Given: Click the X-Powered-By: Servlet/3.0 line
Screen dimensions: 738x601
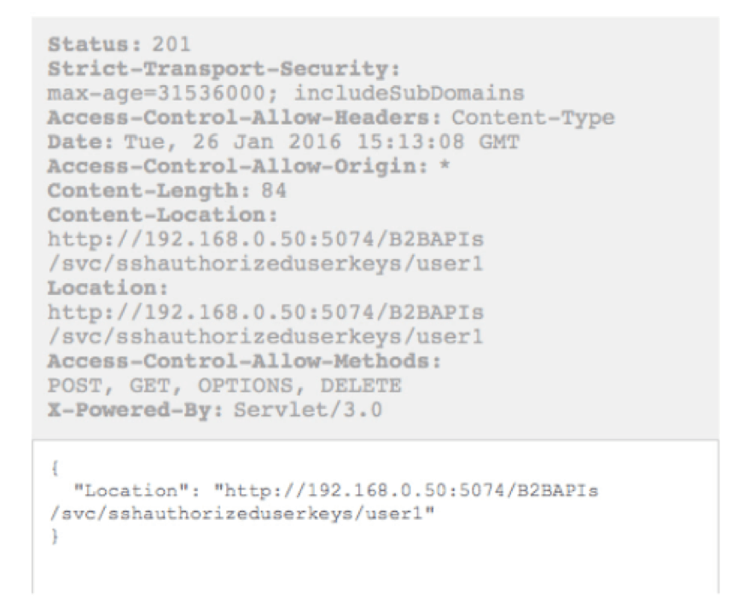Looking at the screenshot, I should coord(215,411).
